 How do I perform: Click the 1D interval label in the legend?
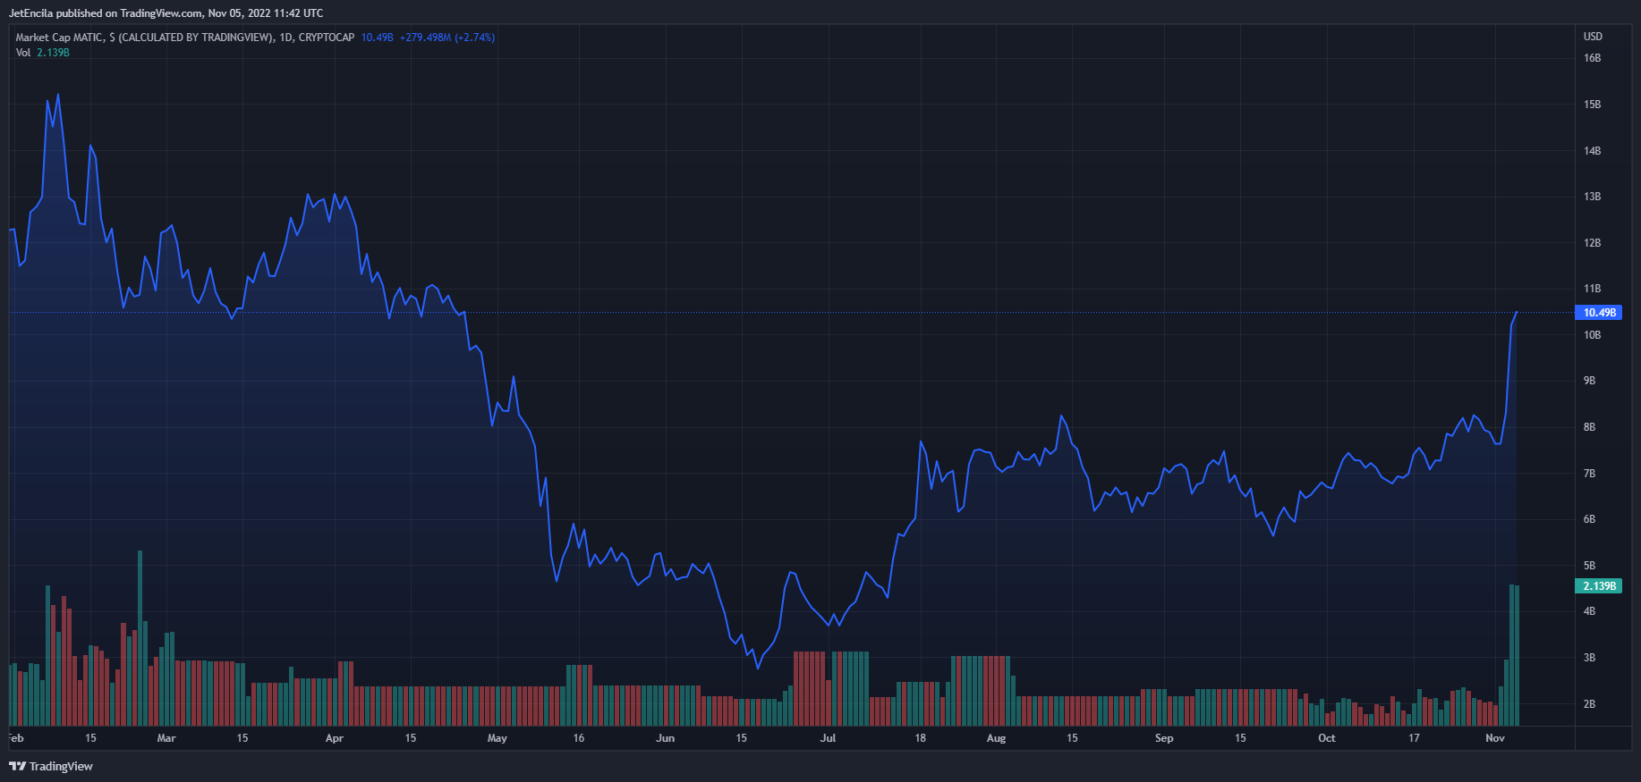tap(285, 38)
